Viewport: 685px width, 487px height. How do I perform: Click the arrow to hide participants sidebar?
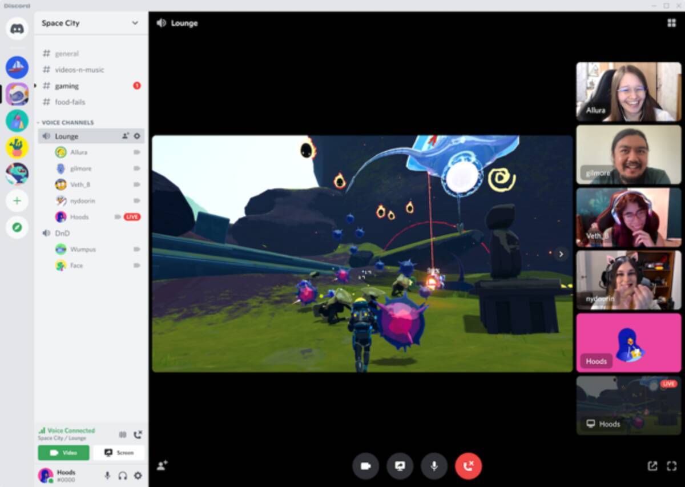561,254
